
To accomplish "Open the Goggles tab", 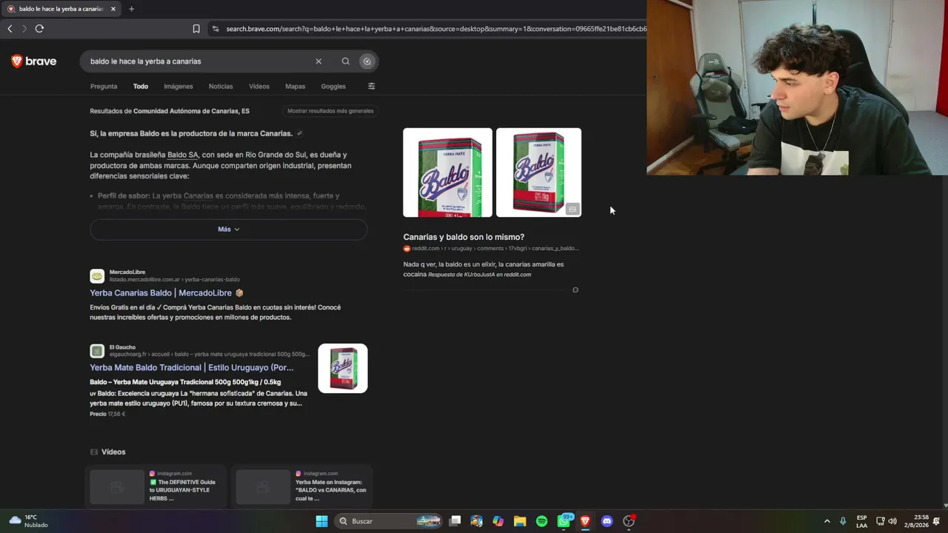I will 333,87.
